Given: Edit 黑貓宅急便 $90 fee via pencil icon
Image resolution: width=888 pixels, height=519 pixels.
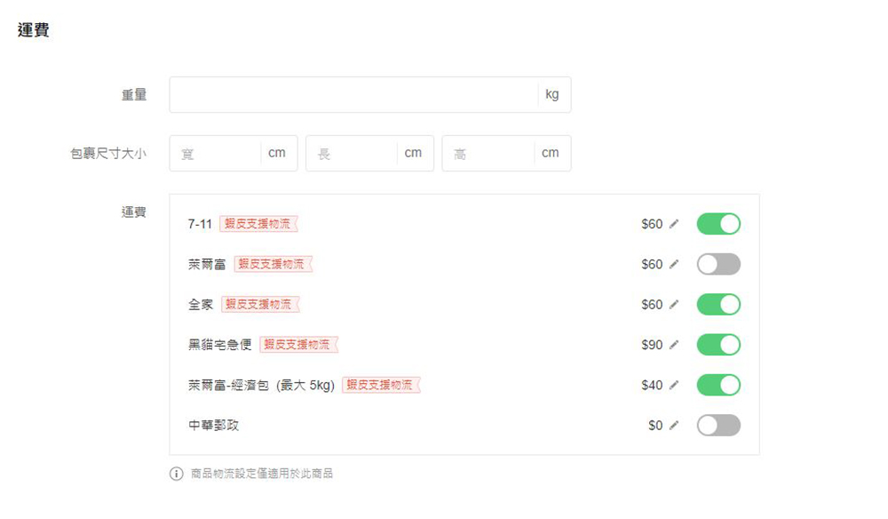Looking at the screenshot, I should coord(674,345).
